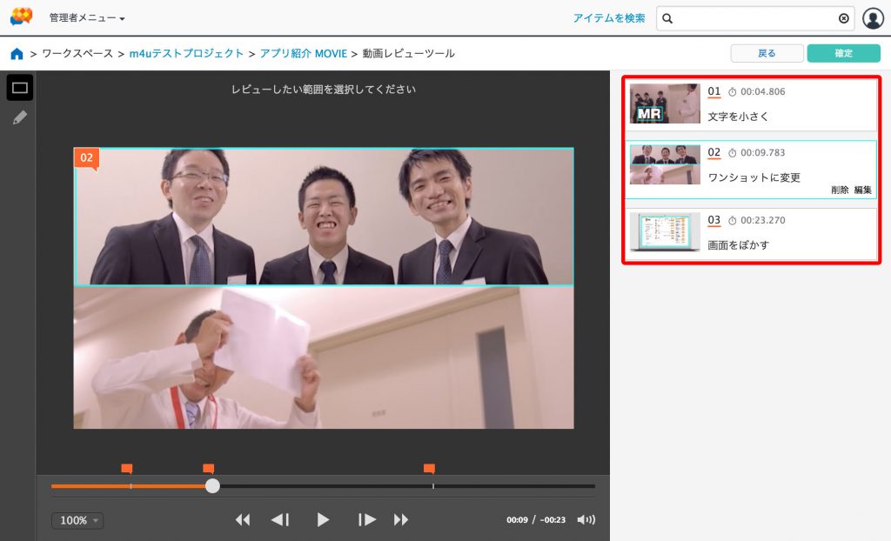Viewport: 891px width, 541px height.
Task: Open the 100% zoom dropdown
Action: [x=77, y=520]
